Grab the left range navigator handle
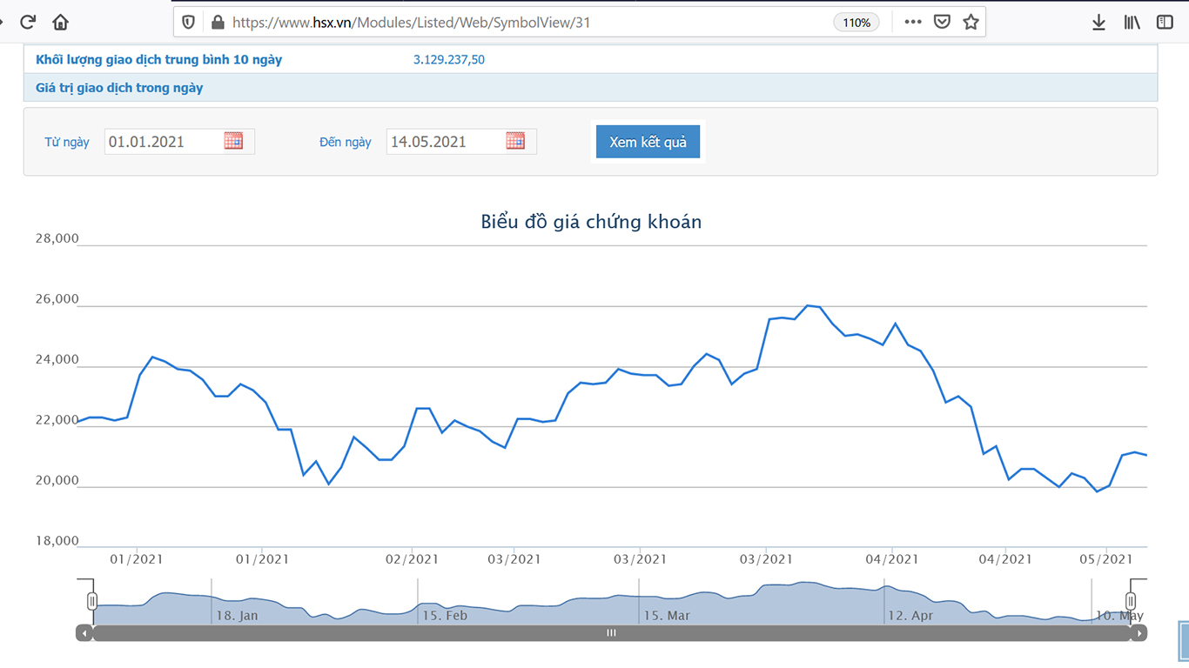Image resolution: width=1189 pixels, height=668 pixels. pos(92,601)
